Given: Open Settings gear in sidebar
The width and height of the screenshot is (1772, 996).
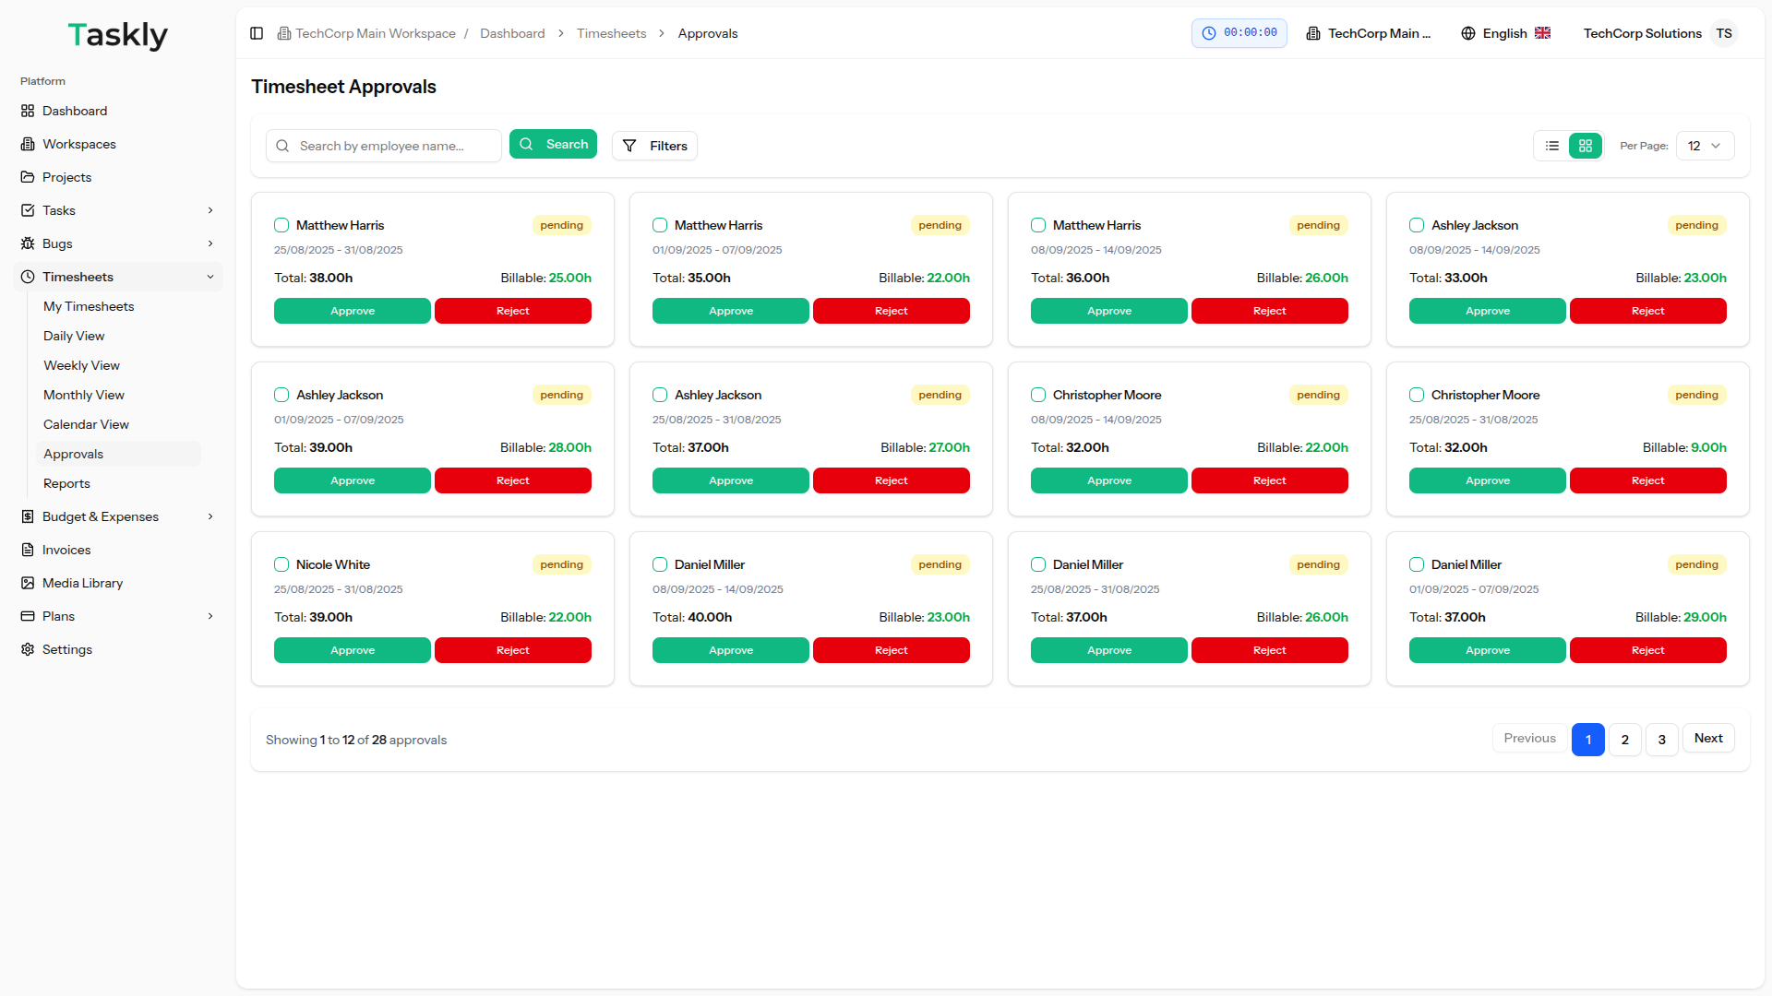Looking at the screenshot, I should point(28,649).
